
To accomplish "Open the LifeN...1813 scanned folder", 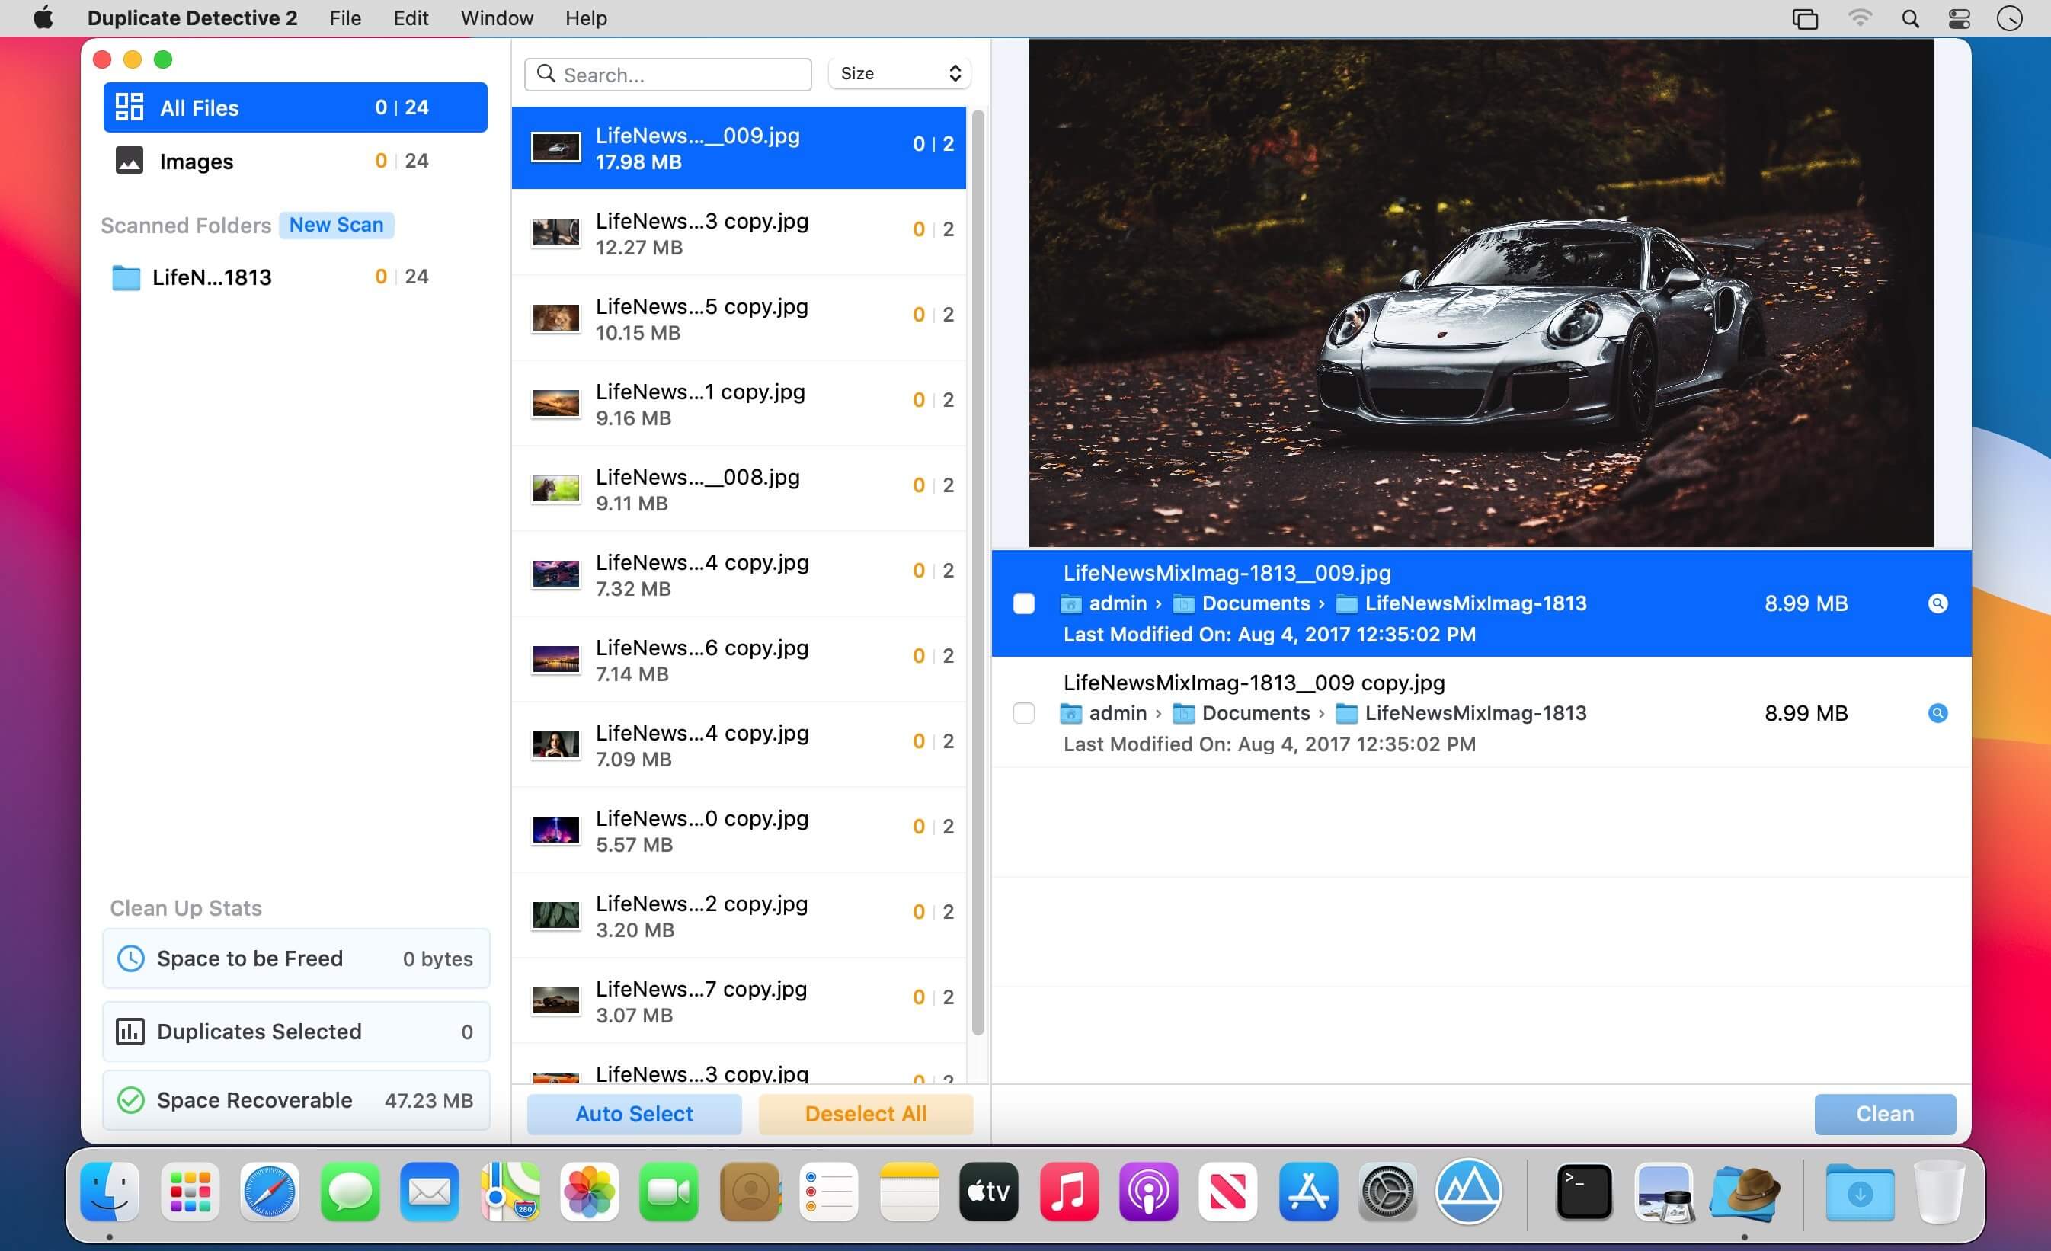I will tap(212, 277).
